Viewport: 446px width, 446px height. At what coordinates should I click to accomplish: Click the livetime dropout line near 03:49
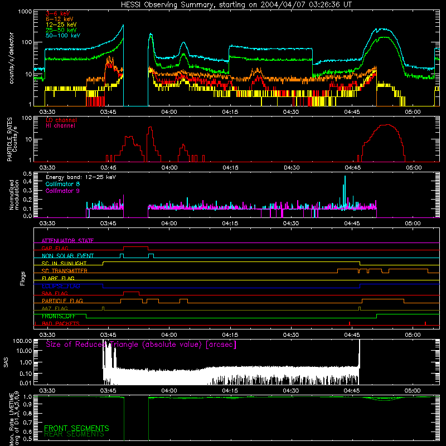124,419
